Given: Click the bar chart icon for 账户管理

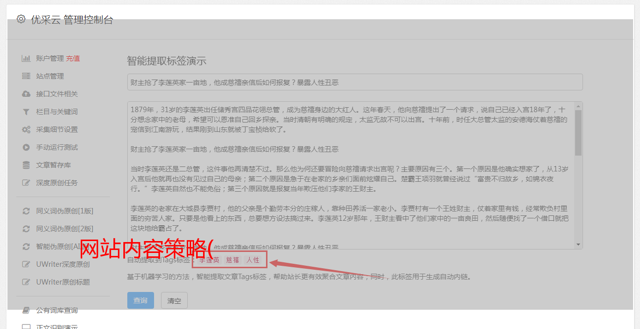Looking at the screenshot, I should pyautogui.click(x=26, y=58).
